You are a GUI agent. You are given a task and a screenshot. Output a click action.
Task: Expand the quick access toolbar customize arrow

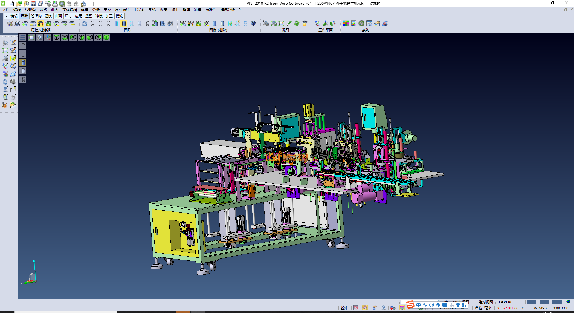click(x=89, y=4)
